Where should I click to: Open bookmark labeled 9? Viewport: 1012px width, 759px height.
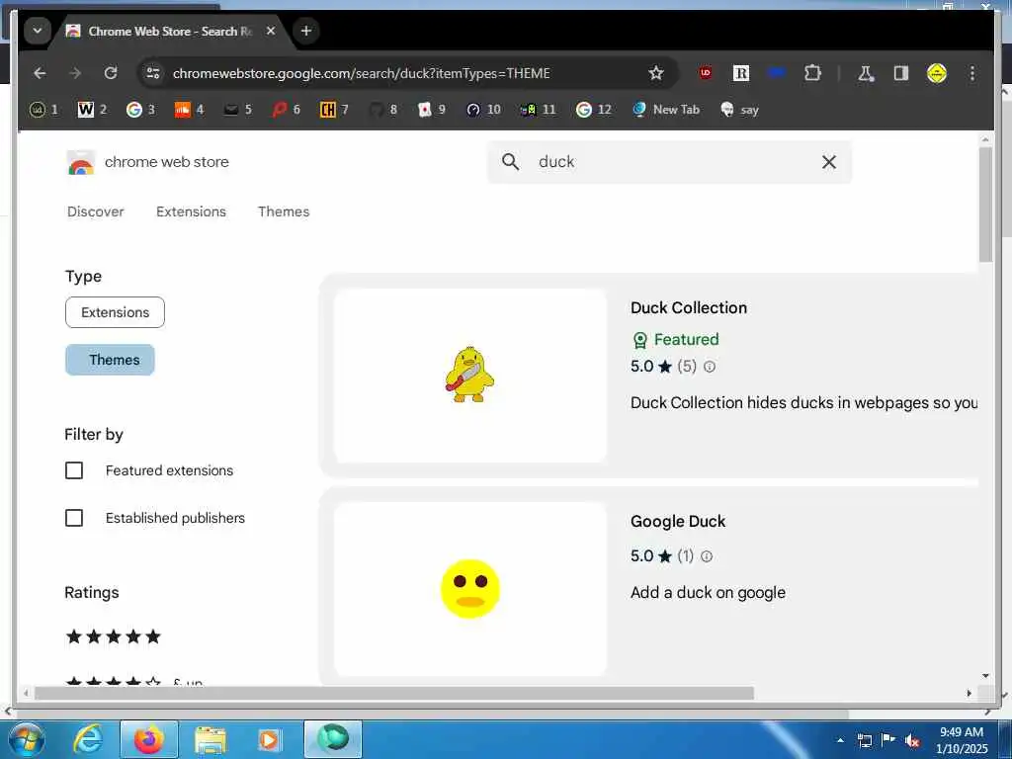point(431,109)
